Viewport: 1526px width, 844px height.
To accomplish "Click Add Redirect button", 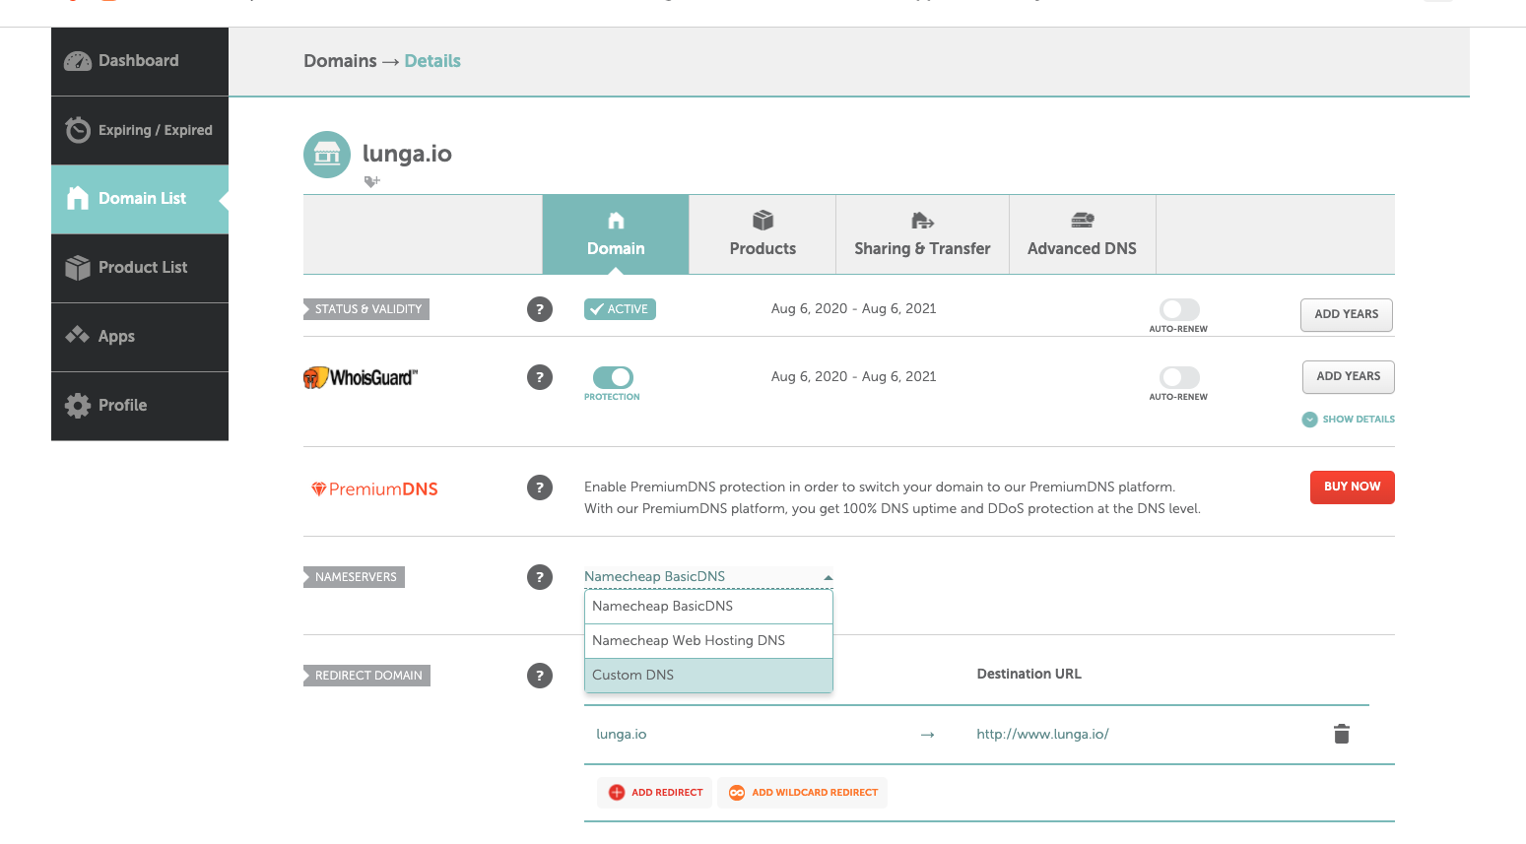I will 655,793.
